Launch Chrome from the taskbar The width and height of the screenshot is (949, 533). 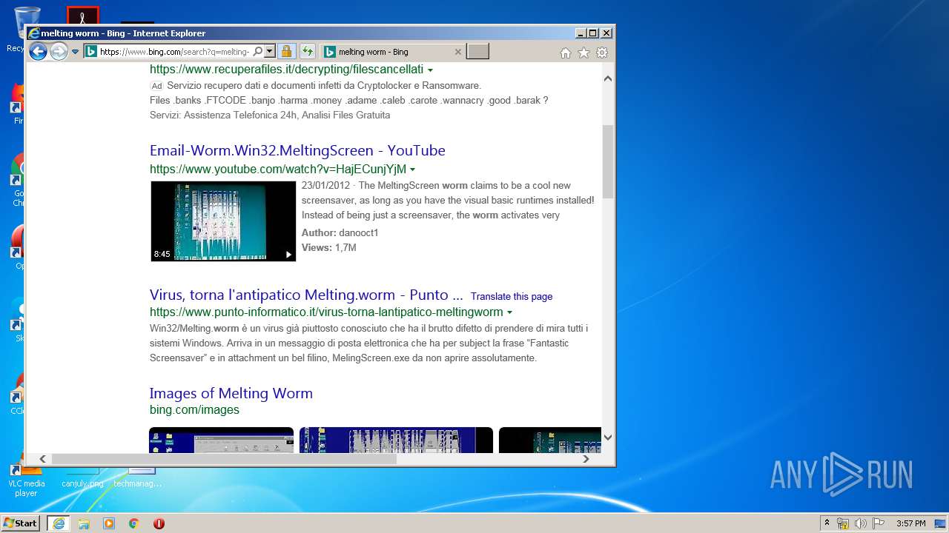(x=134, y=523)
